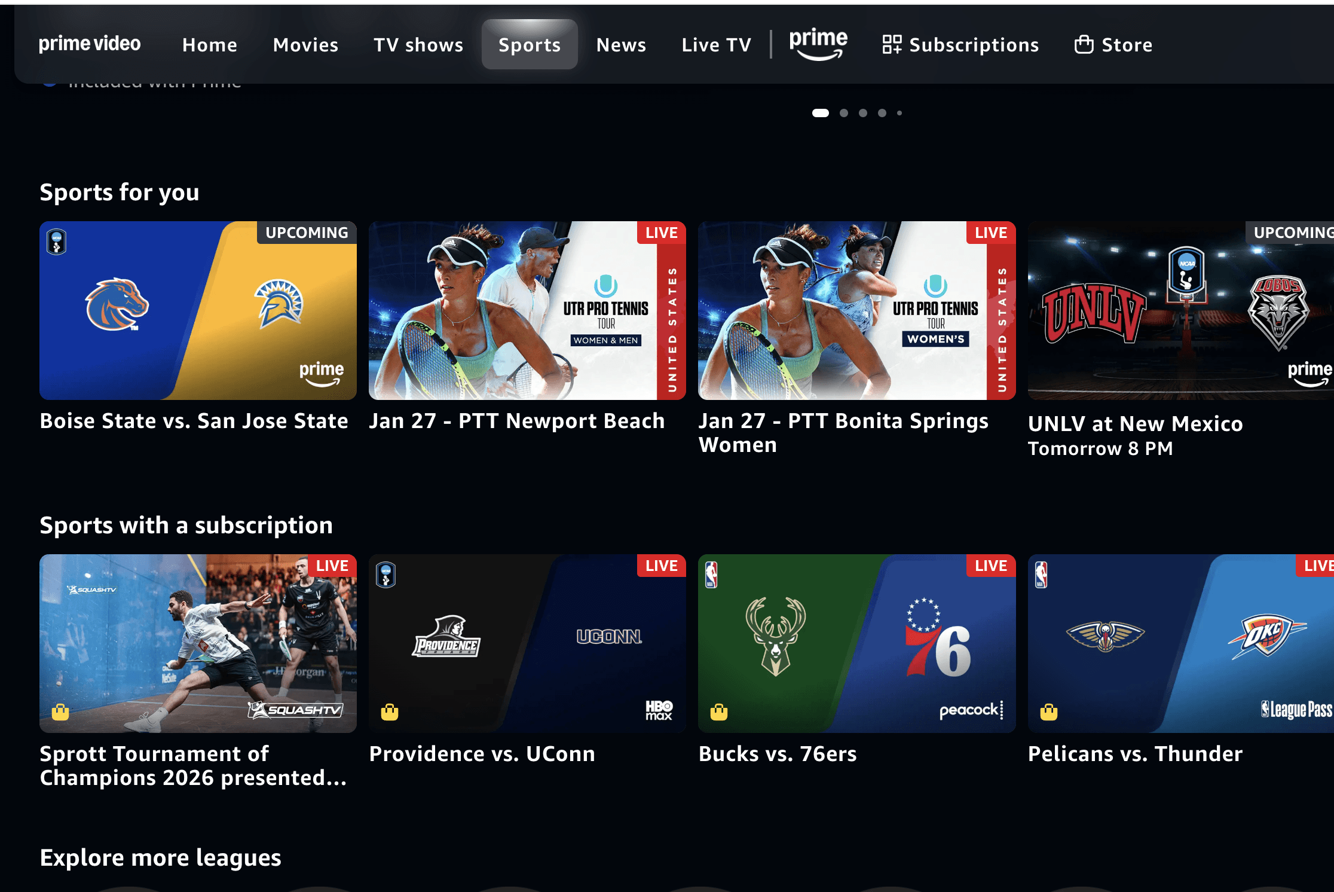The height and width of the screenshot is (892, 1334).
Task: Click the prime video logo
Action: [90, 44]
